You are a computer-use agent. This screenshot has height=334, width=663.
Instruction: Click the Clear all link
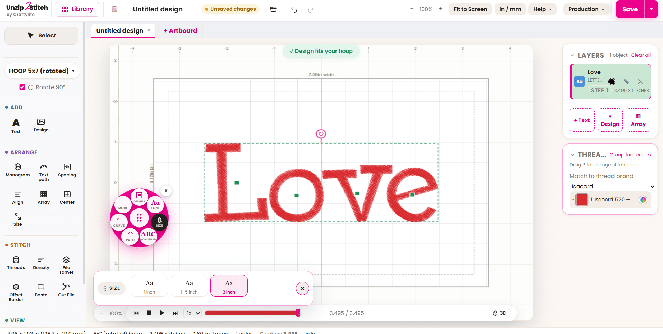(641, 55)
